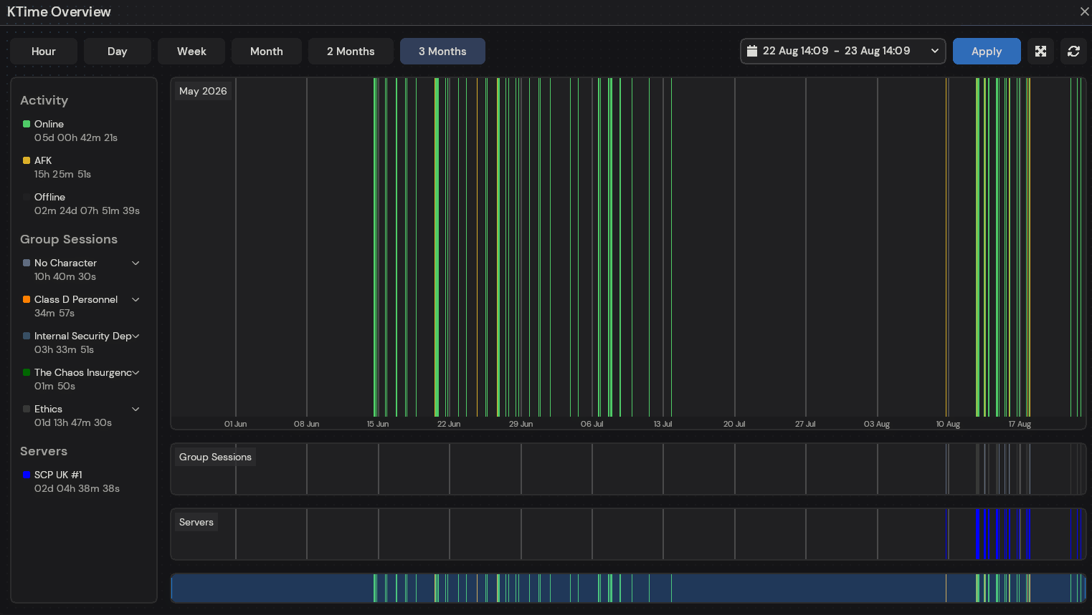
Task: Click the Apply button
Action: 987,52
